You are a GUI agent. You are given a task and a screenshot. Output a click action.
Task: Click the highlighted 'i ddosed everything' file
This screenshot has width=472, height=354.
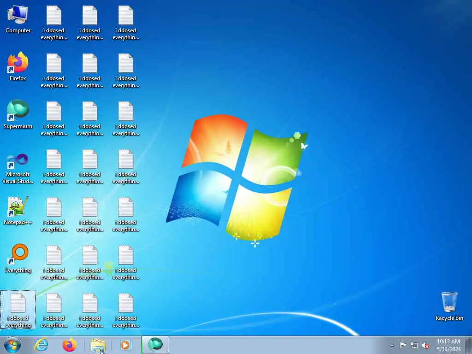(18, 310)
